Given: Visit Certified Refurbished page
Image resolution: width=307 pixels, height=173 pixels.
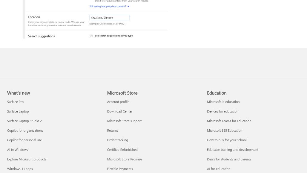Looking at the screenshot, I should click(x=122, y=150).
